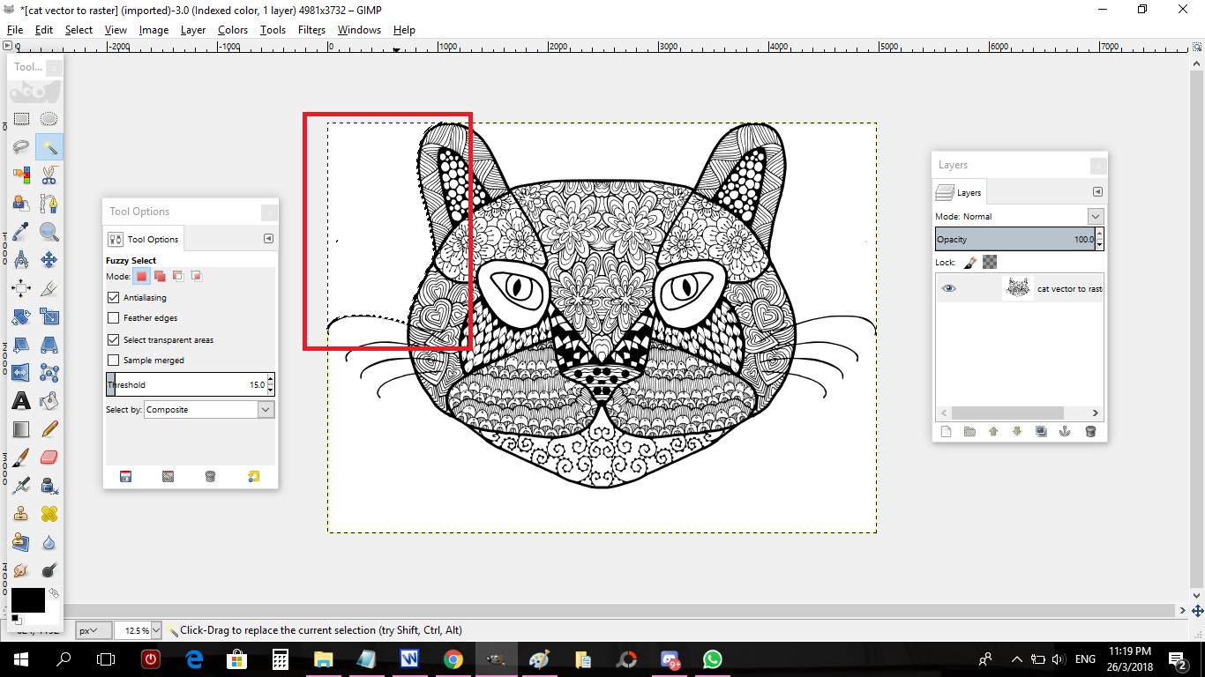Select the Ellipse Select tool

coord(49,119)
